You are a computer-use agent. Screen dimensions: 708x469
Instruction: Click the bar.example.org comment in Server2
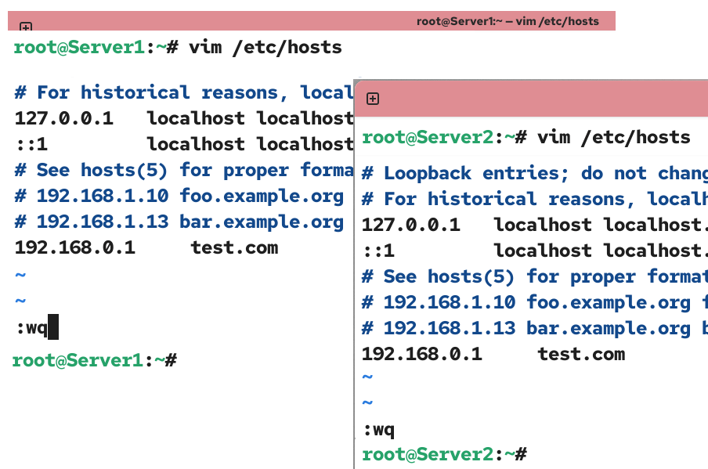pos(535,329)
